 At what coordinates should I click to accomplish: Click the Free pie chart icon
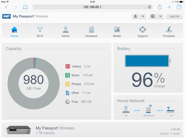(x=68, y=102)
